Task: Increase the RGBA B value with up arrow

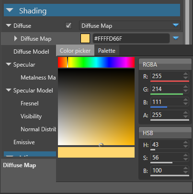Action: coord(185,100)
